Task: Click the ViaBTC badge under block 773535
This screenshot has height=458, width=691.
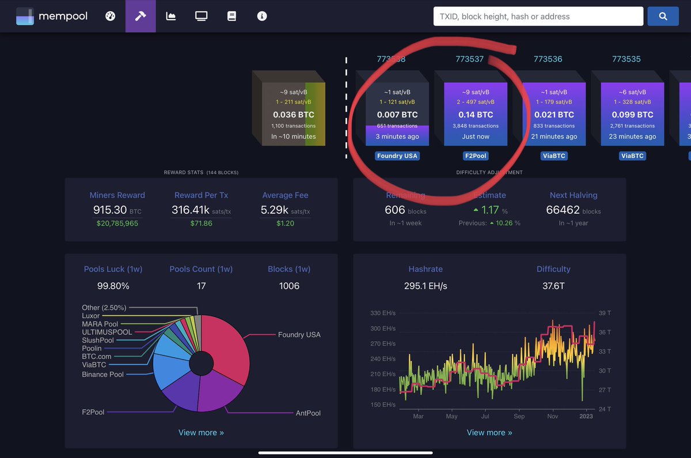Action: tap(632, 156)
